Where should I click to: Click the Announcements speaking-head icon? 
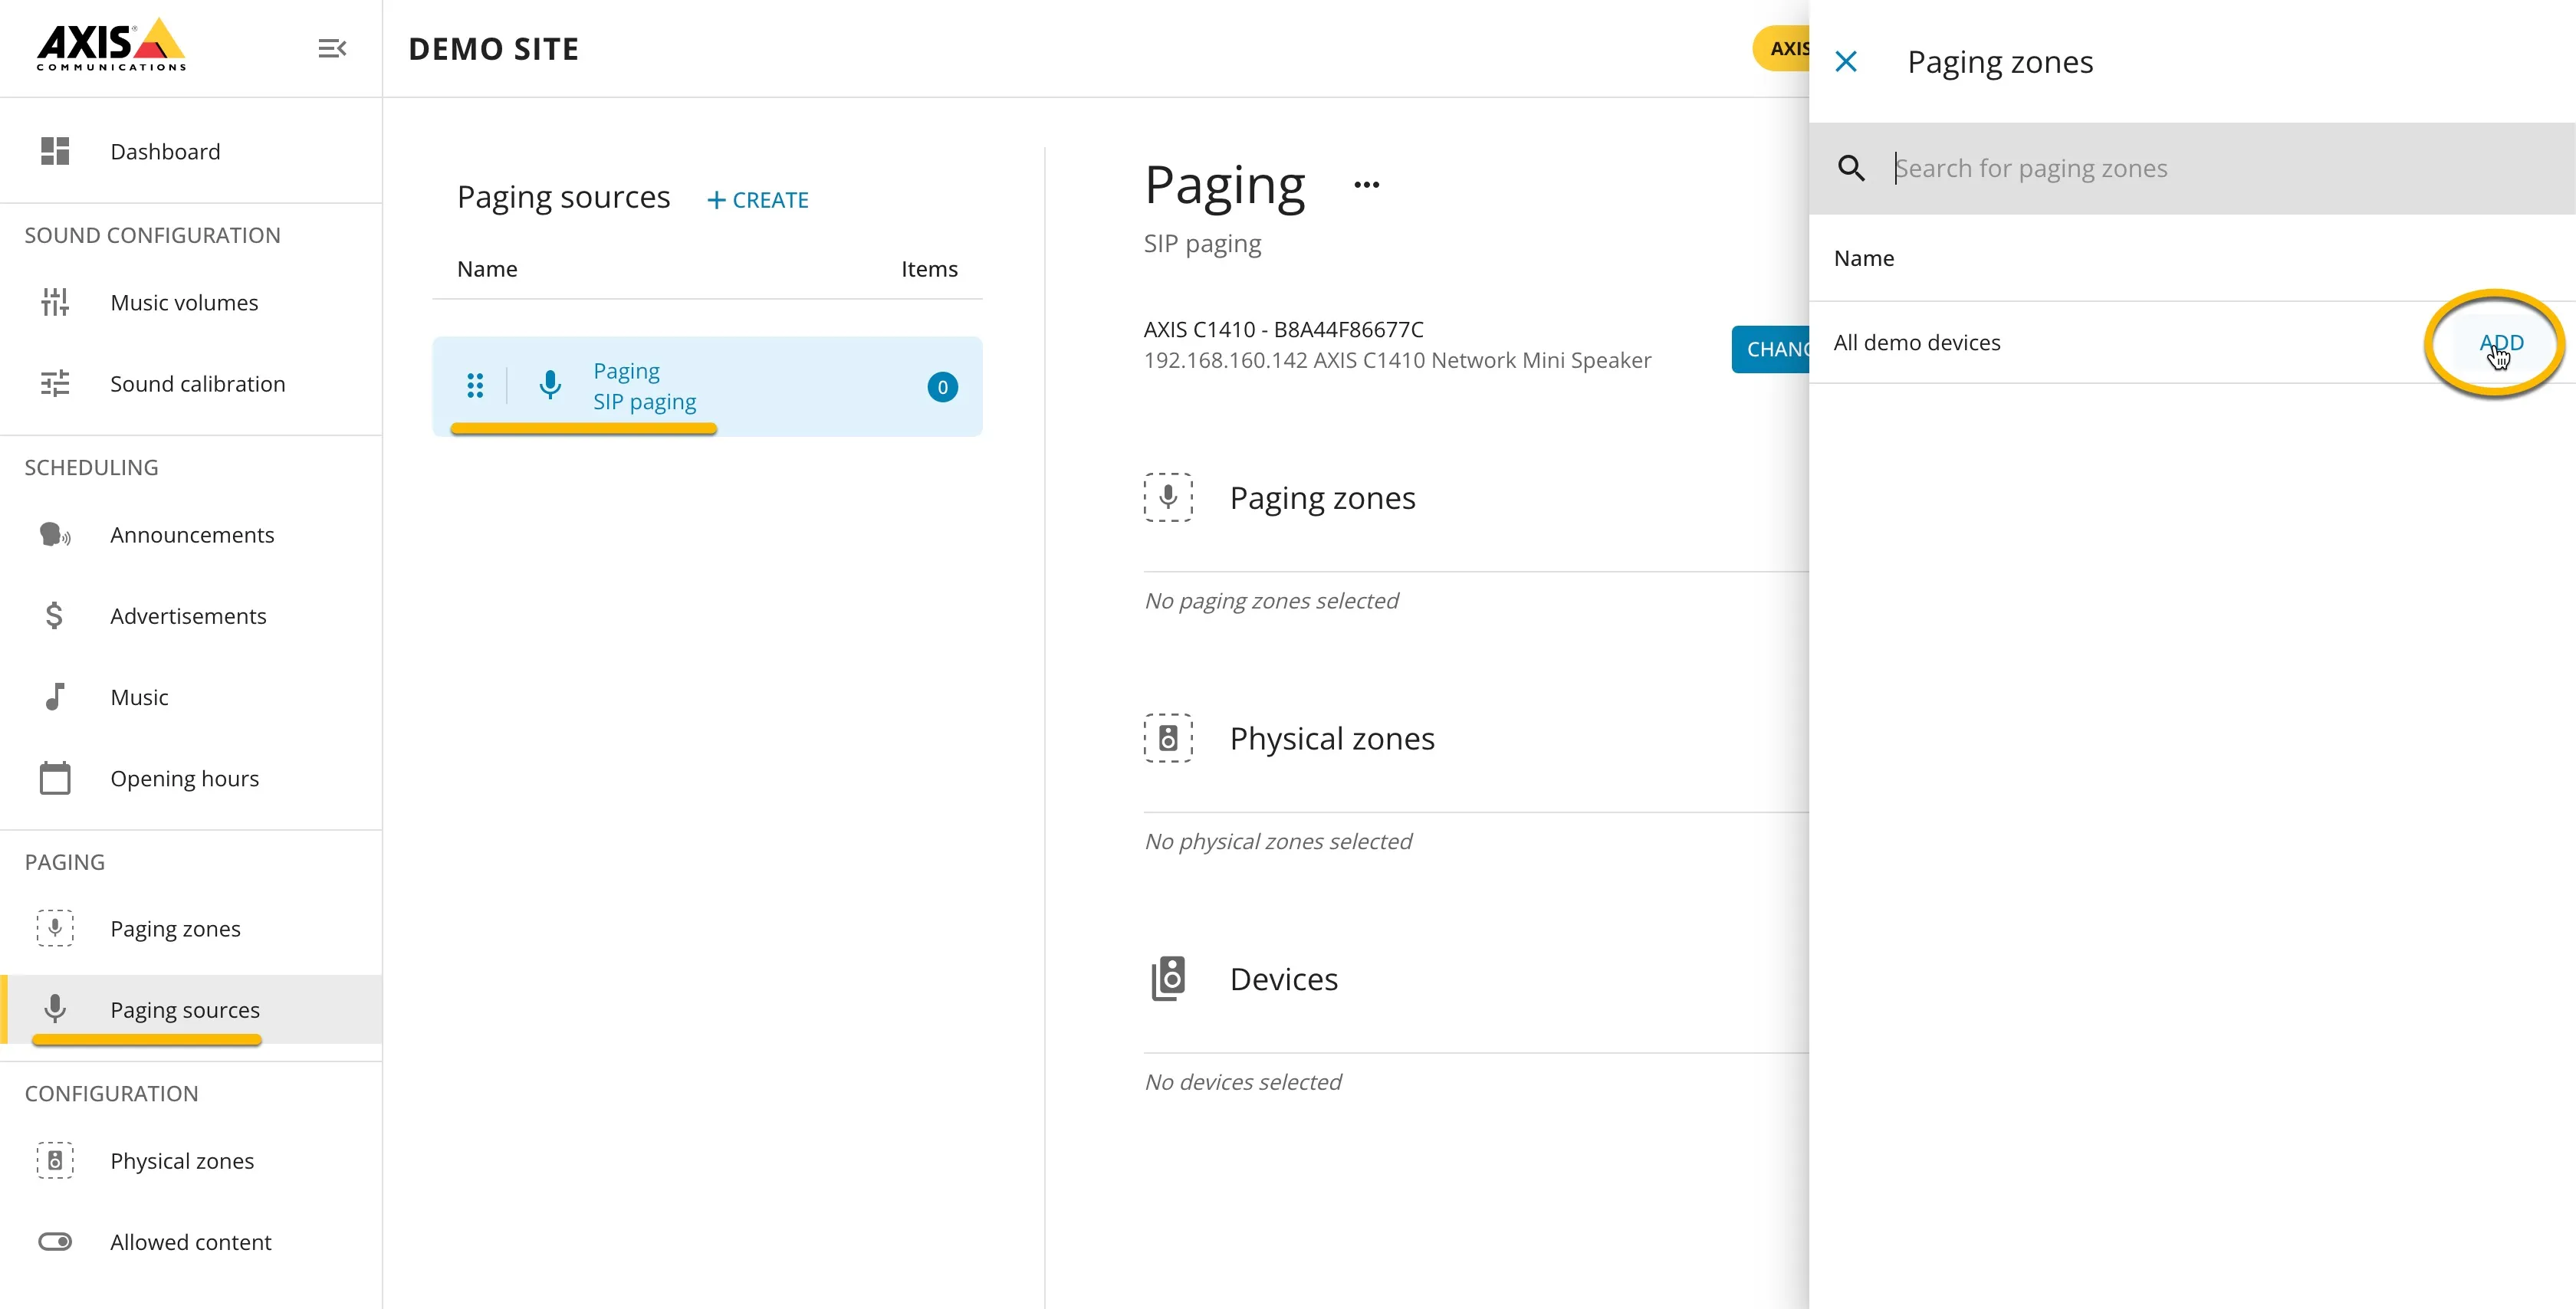(55, 535)
